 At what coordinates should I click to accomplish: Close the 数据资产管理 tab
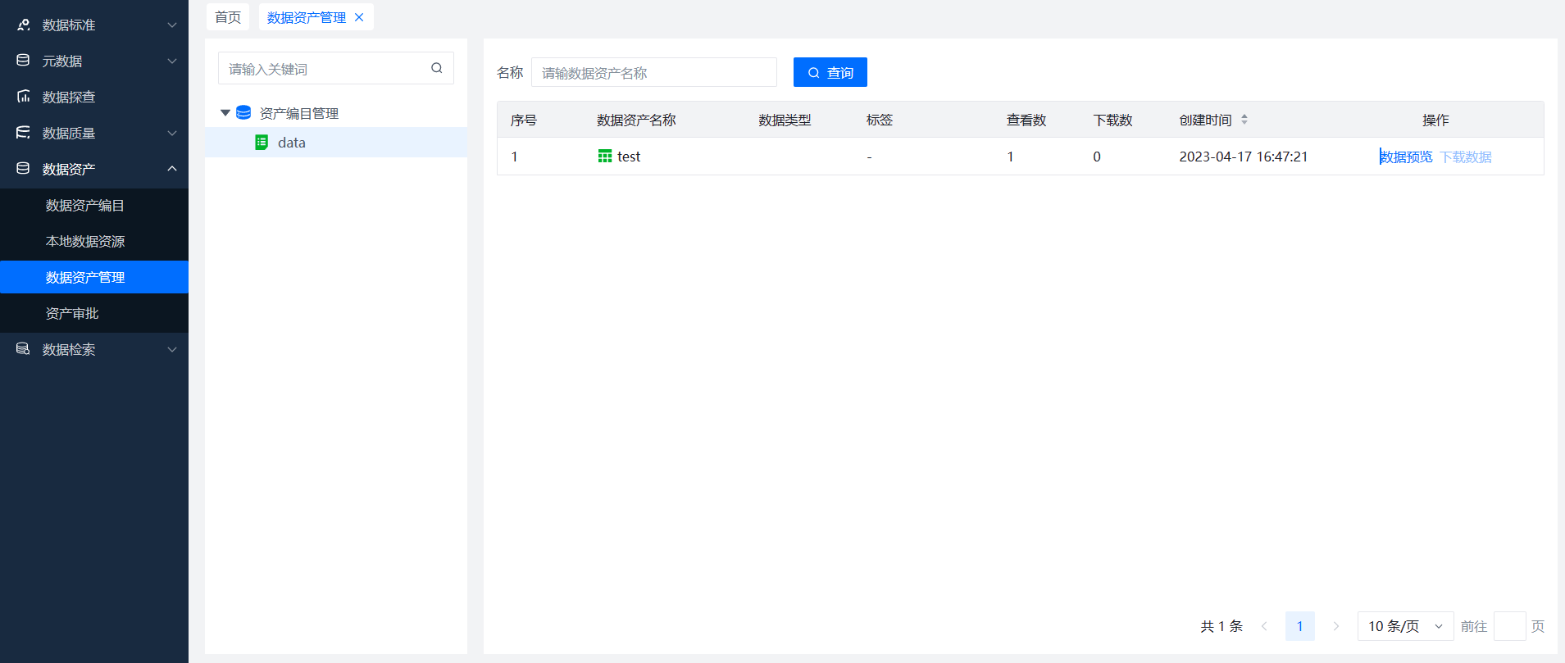point(359,17)
